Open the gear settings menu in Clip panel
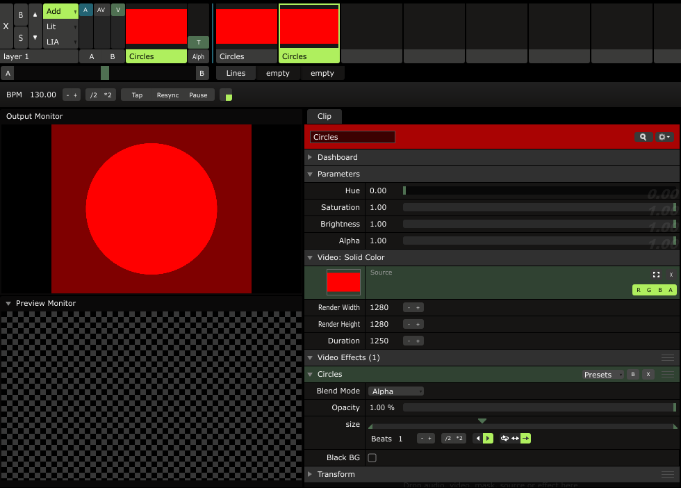The height and width of the screenshot is (488, 681). click(x=664, y=138)
